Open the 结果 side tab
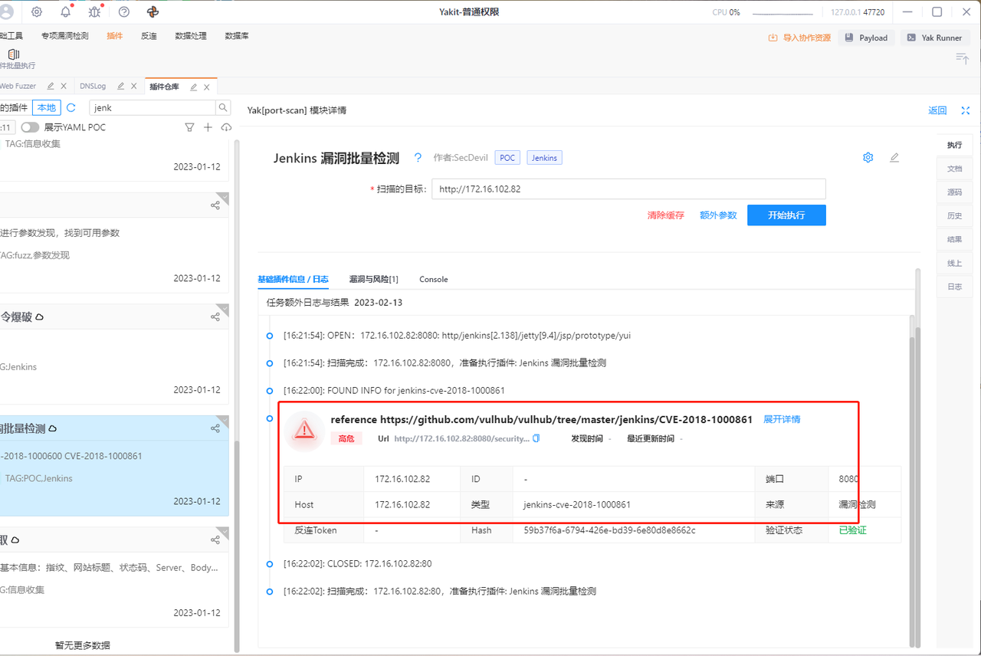 click(954, 240)
